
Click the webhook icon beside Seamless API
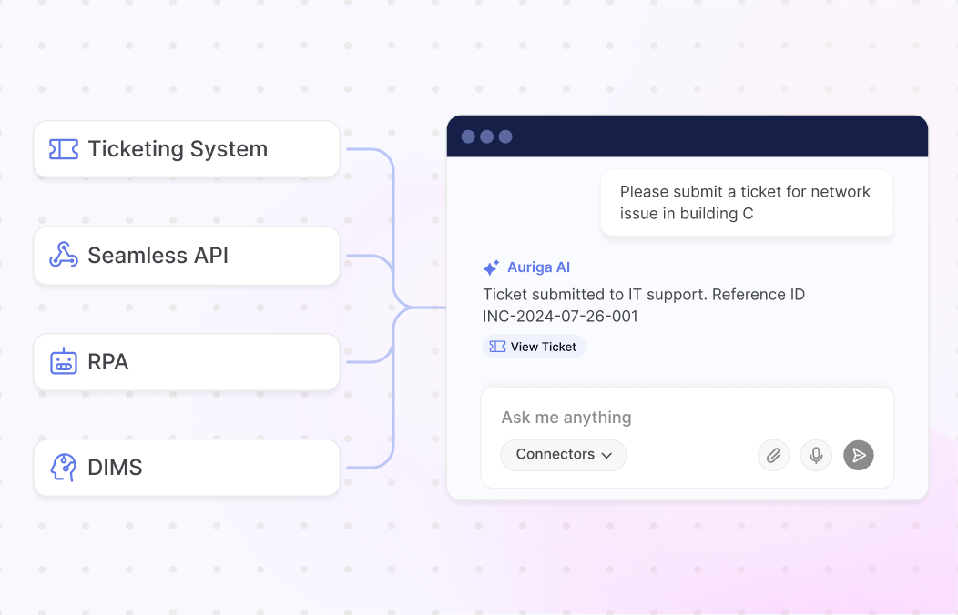click(64, 255)
